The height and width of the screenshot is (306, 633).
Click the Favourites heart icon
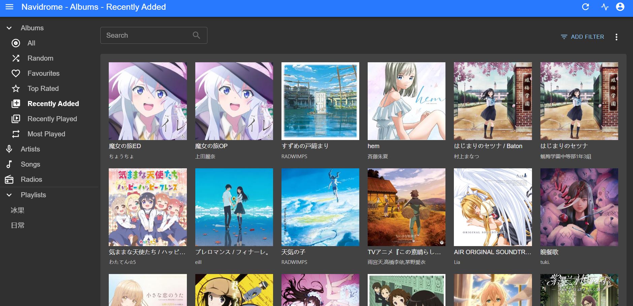pos(16,73)
